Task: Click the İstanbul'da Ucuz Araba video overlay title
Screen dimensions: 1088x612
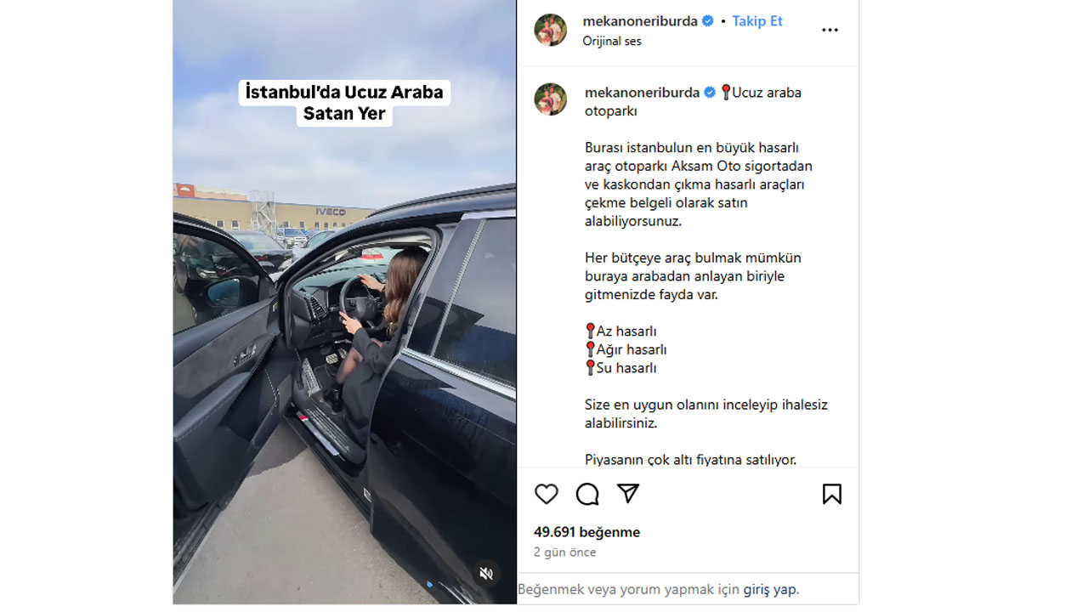Action: pos(344,103)
